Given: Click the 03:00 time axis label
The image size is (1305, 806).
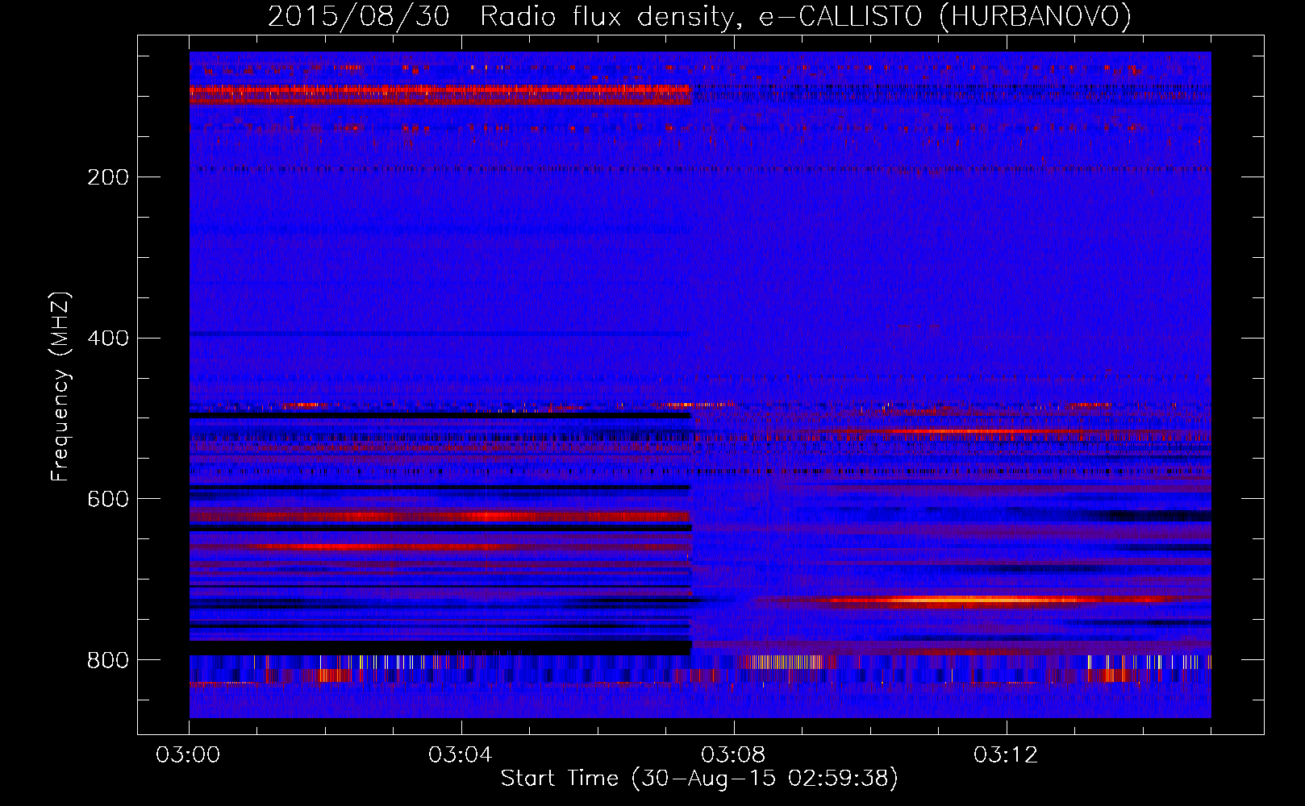Looking at the screenshot, I should point(189,755).
